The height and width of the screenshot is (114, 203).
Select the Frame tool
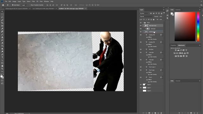point(2,26)
